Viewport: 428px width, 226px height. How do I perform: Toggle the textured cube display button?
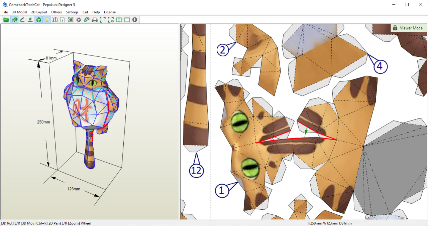39,20
